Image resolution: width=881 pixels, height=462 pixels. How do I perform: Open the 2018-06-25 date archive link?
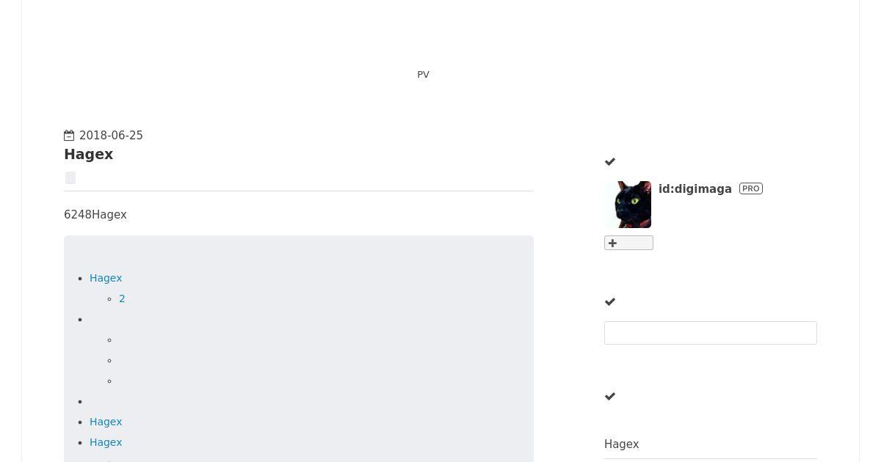coord(111,136)
